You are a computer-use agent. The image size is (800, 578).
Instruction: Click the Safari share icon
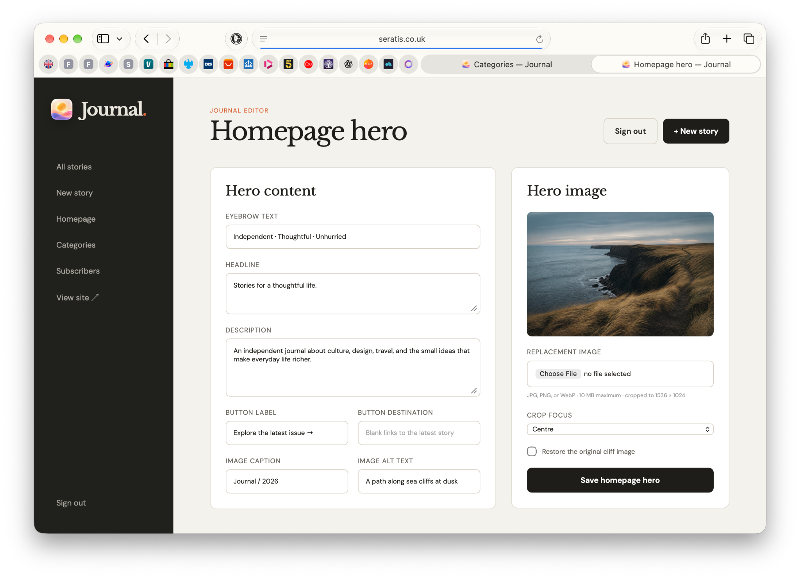pyautogui.click(x=705, y=39)
